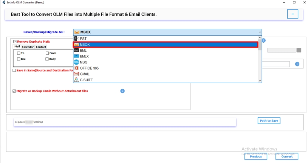Click the Path to Save button
The width and height of the screenshot is (308, 164).
(x=269, y=121)
